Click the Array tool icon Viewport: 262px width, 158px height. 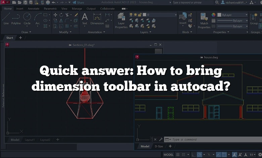[67, 26]
